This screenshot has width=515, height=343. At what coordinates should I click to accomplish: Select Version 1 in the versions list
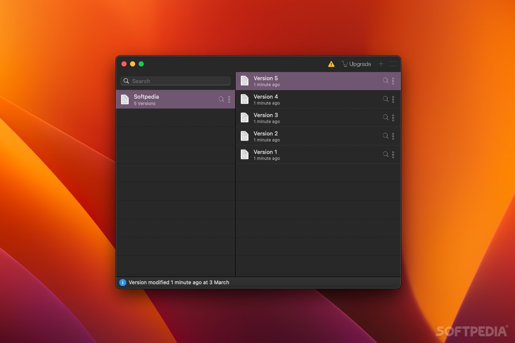[x=318, y=154]
